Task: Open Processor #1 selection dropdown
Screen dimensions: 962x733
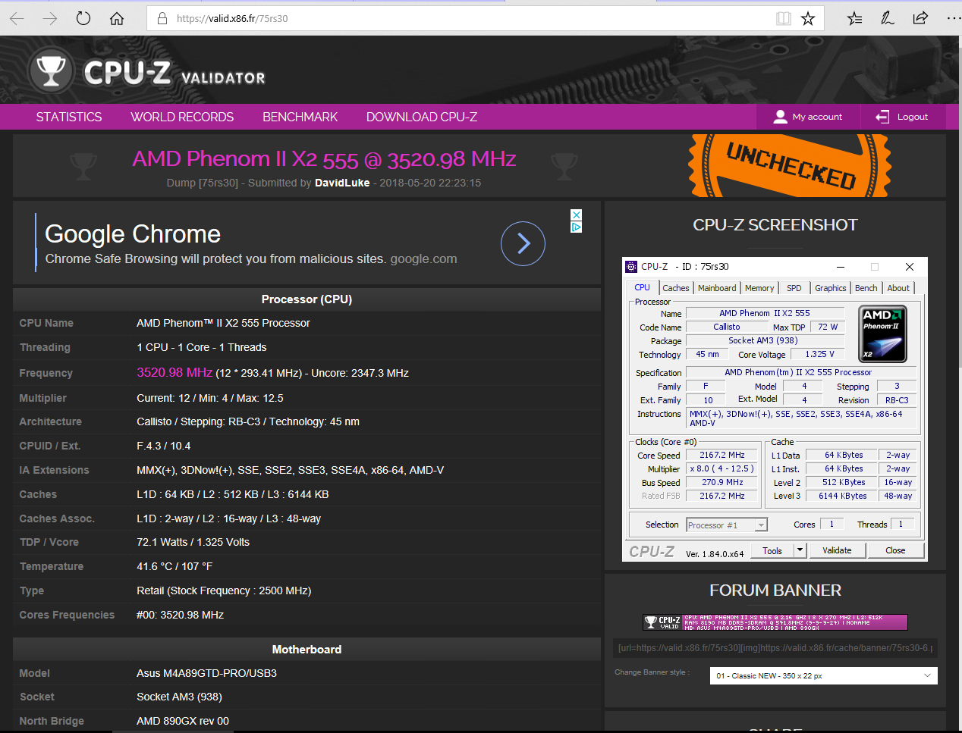Action: [727, 525]
